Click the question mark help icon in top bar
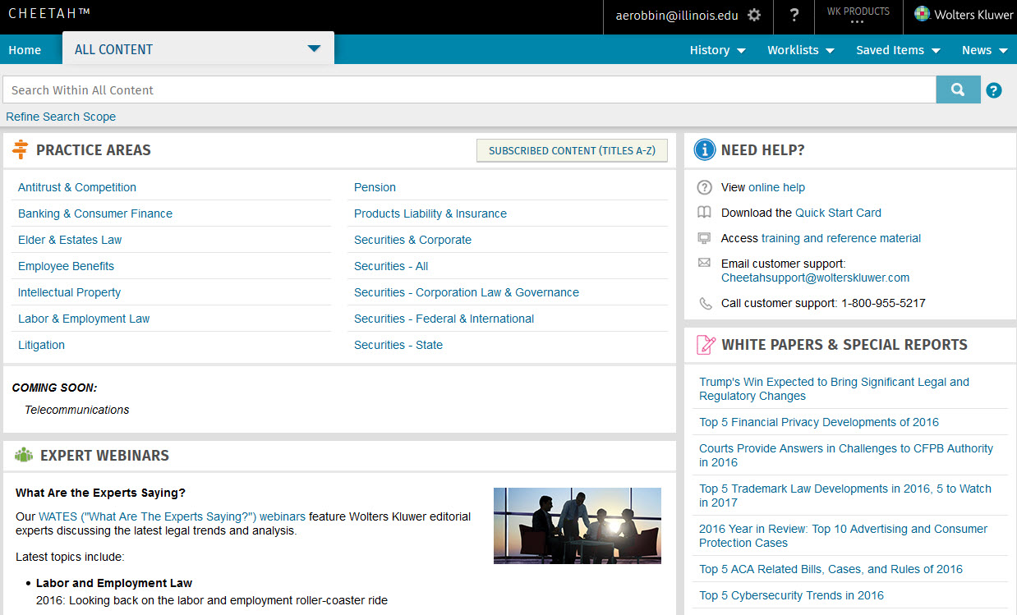The width and height of the screenshot is (1017, 615). click(x=794, y=16)
